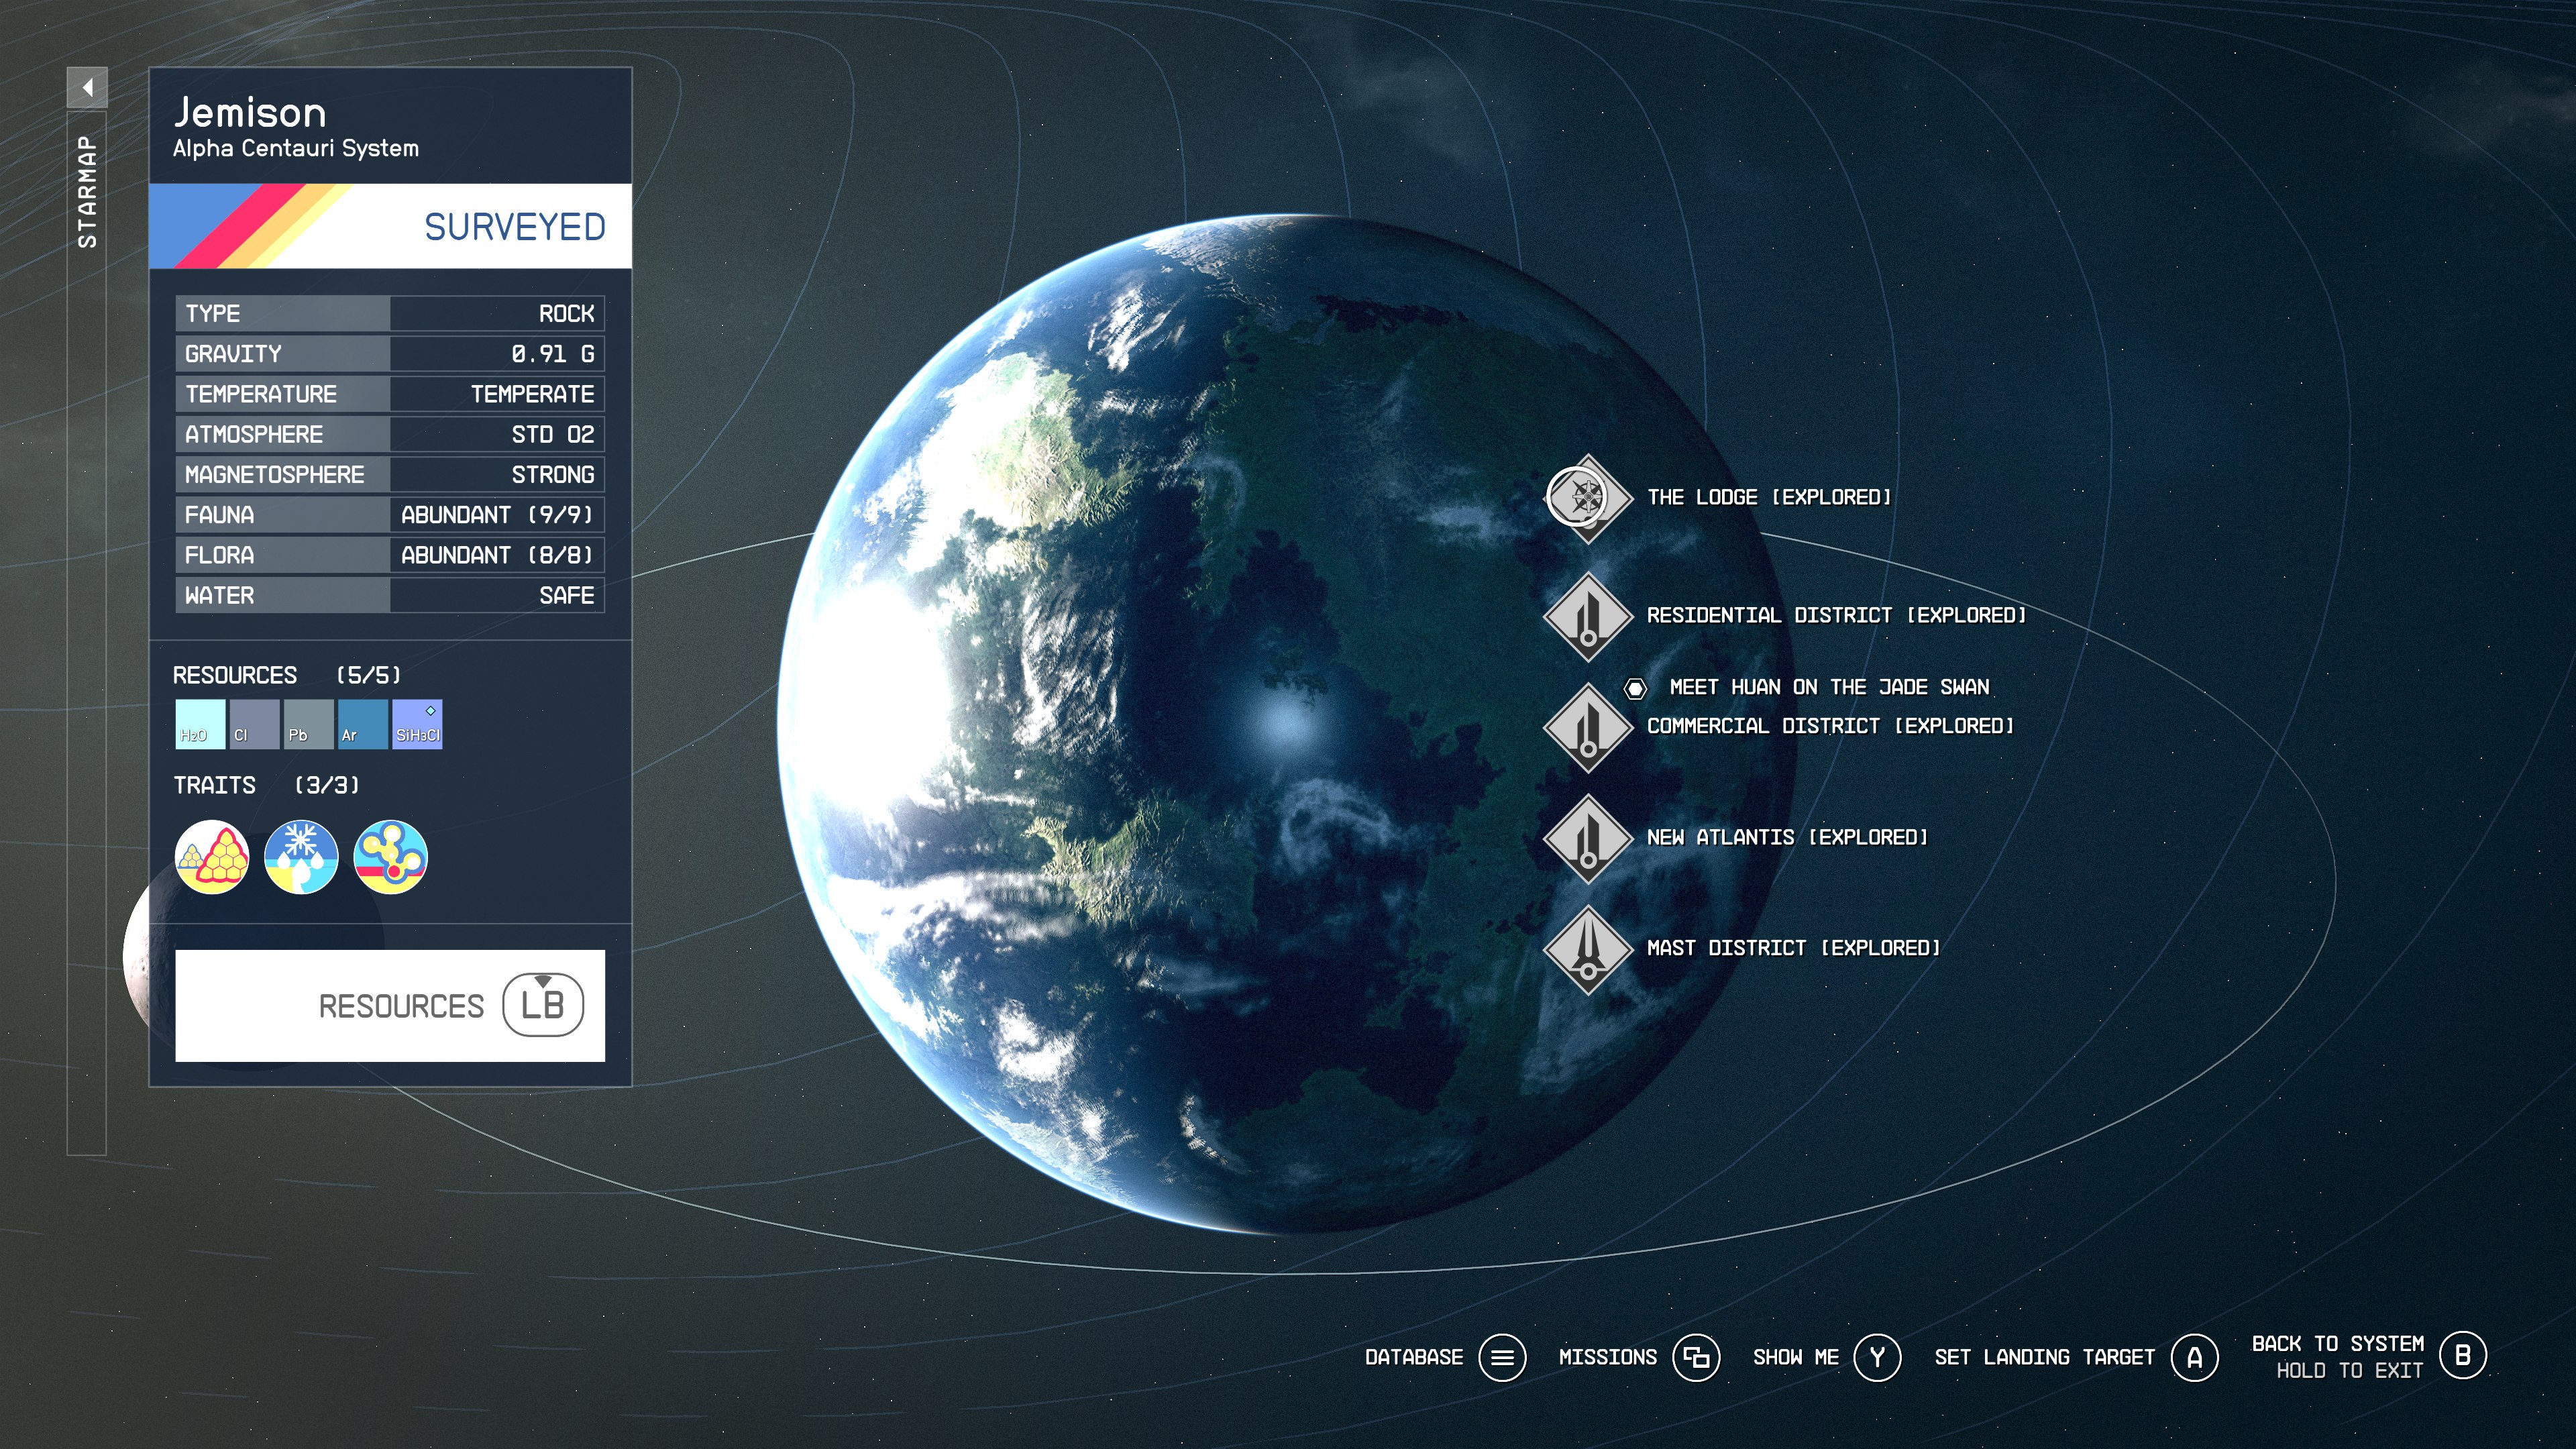2576x1449 pixels.
Task: Click the TRAITS (3/3) heading
Action: (266, 785)
